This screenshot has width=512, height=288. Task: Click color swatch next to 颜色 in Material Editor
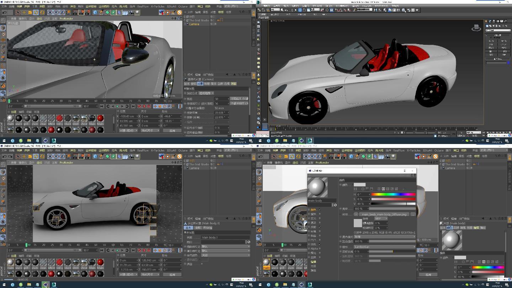click(359, 185)
